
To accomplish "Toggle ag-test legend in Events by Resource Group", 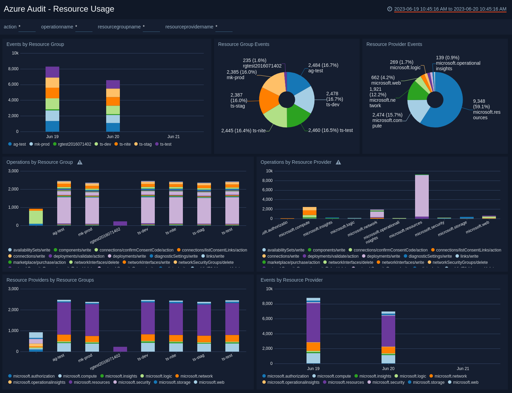I will click(x=17, y=144).
